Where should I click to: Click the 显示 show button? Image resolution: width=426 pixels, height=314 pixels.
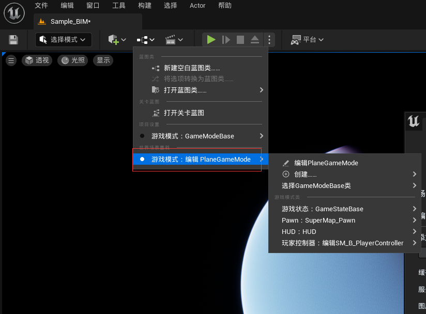(x=103, y=60)
